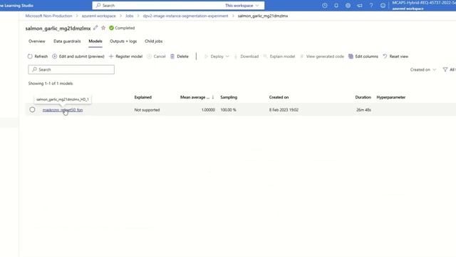Viewport: 456px width, 257px height.
Task: Click the '8 Feb 2023 19:02' date cell
Action: 284,110
